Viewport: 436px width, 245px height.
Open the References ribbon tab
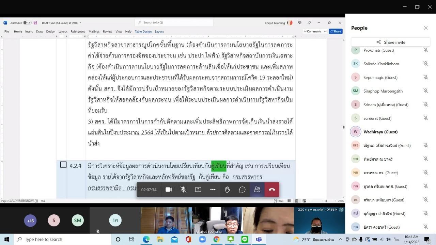pyautogui.click(x=78, y=31)
